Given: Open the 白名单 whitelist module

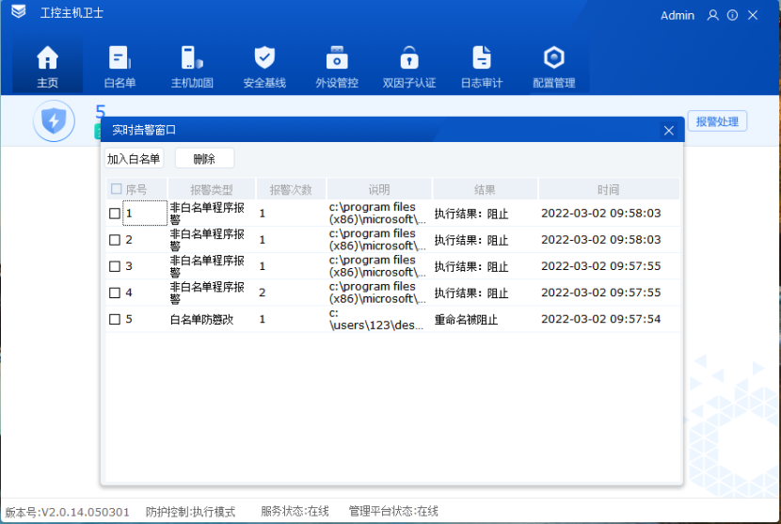Looking at the screenshot, I should (120, 67).
